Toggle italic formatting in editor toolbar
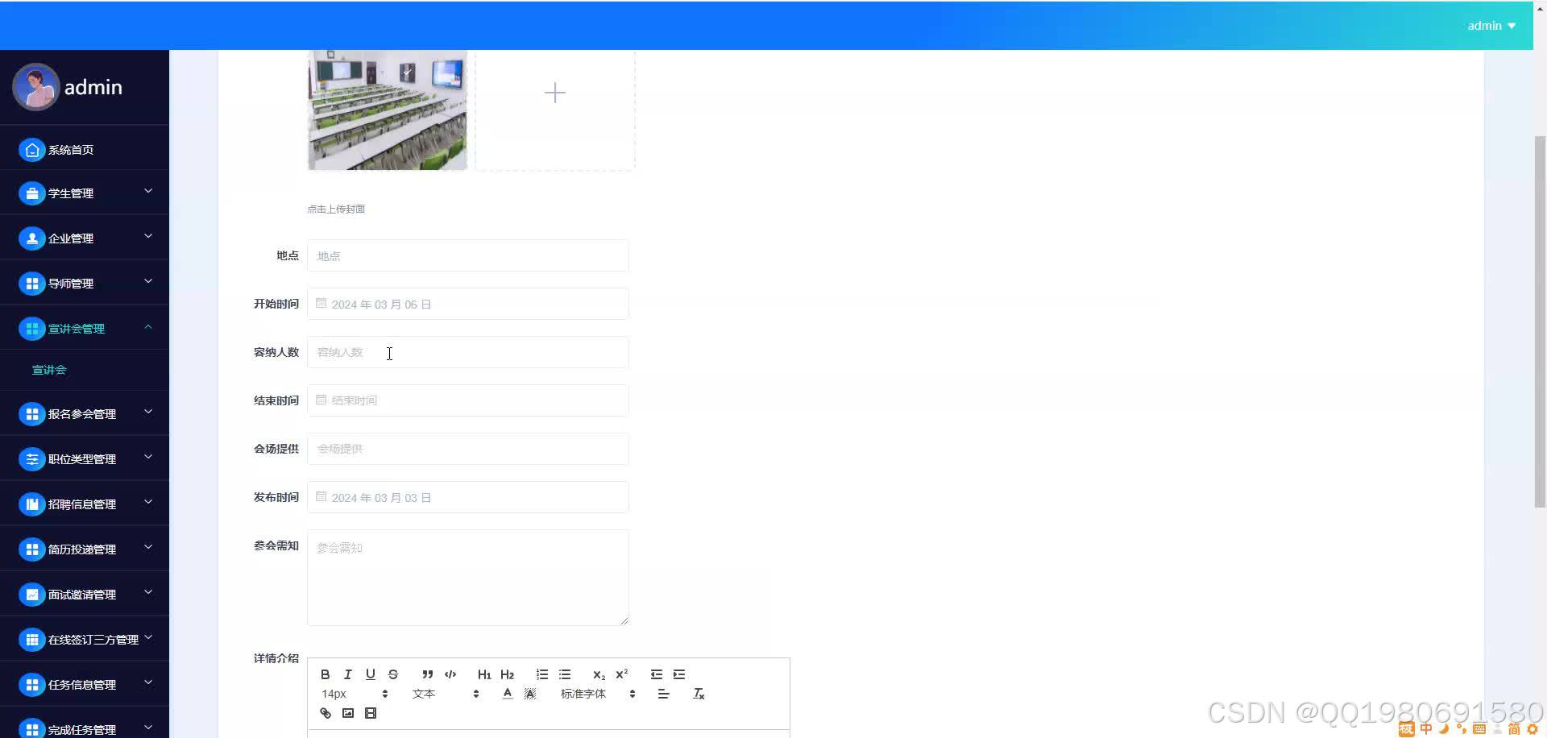1547x738 pixels. [348, 674]
